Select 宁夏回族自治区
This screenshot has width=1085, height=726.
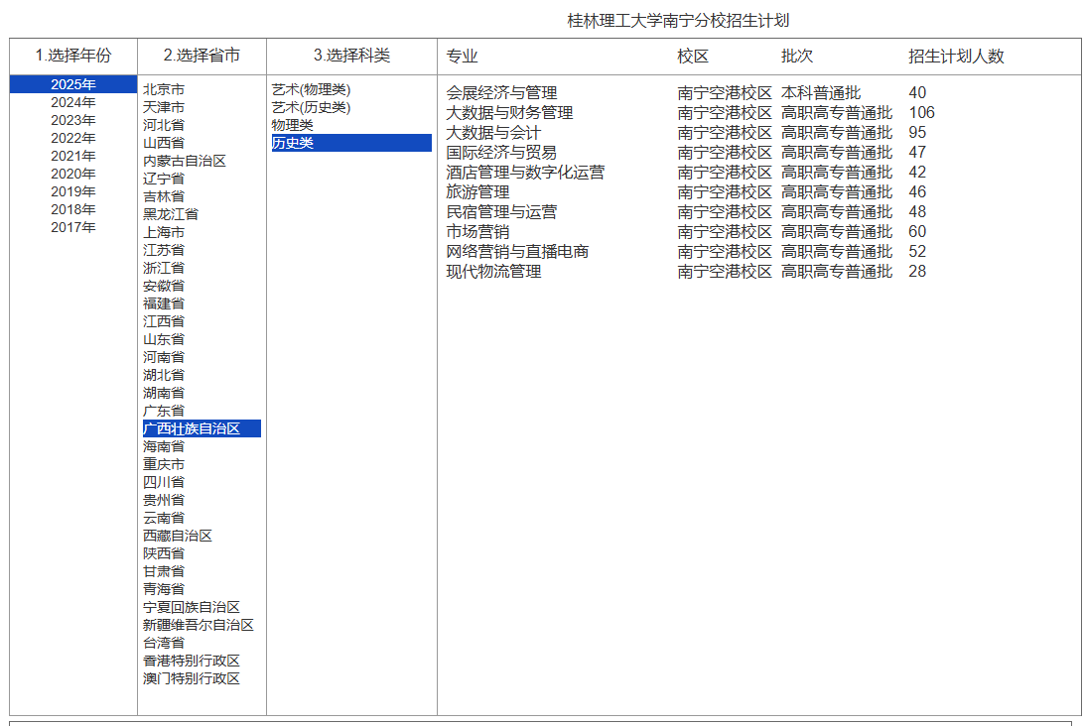(192, 607)
